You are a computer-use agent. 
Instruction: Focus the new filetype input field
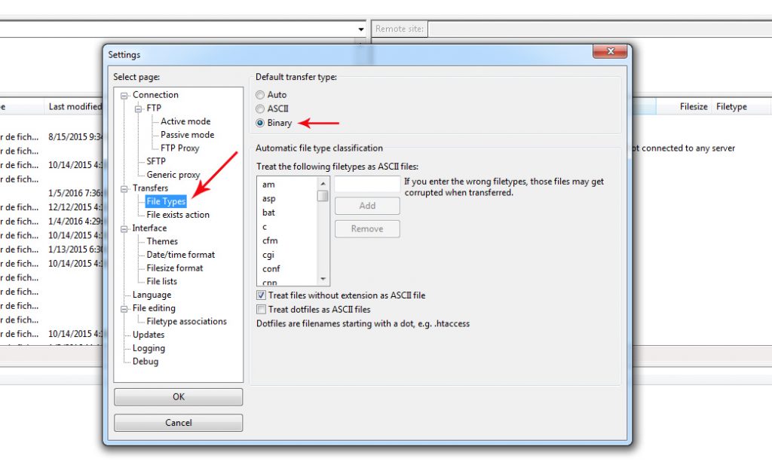pos(367,184)
